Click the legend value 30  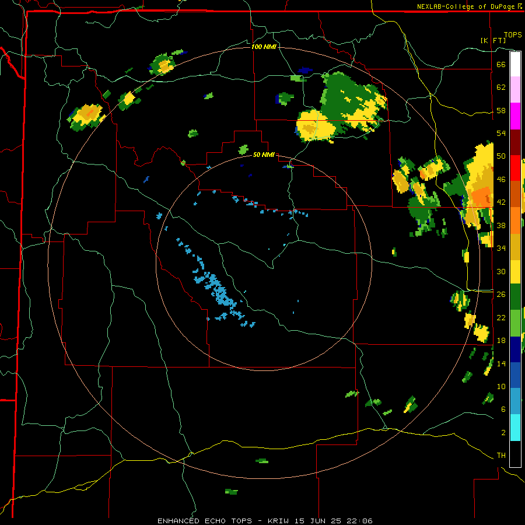(501, 271)
